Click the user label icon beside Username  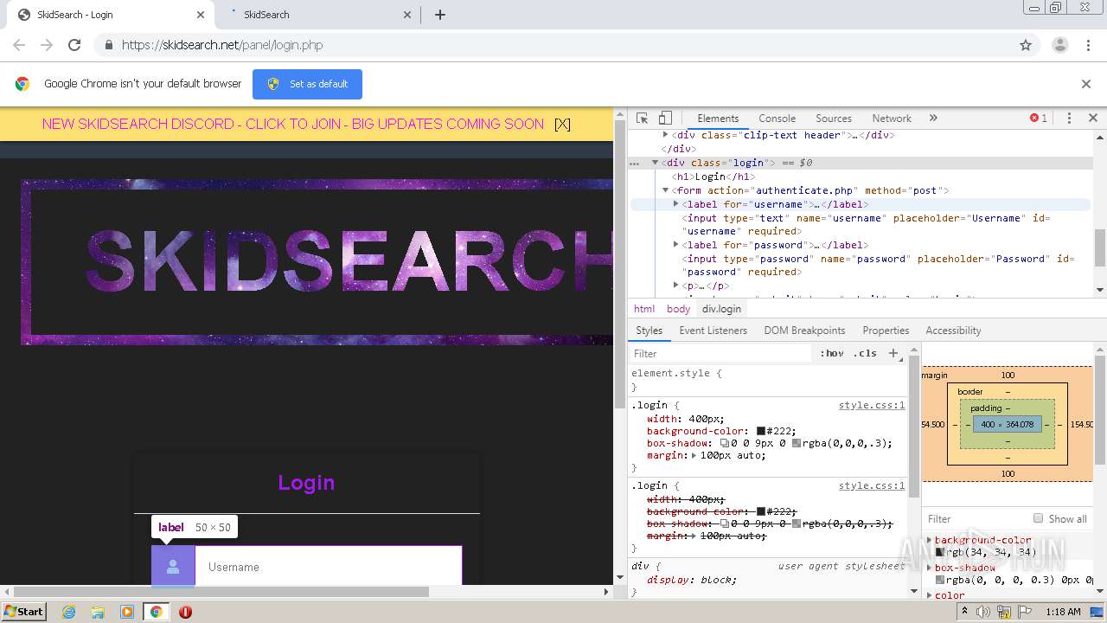point(173,567)
